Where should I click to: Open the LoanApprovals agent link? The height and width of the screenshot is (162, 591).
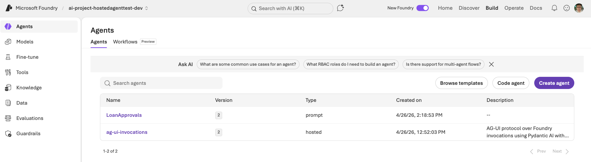tap(124, 115)
